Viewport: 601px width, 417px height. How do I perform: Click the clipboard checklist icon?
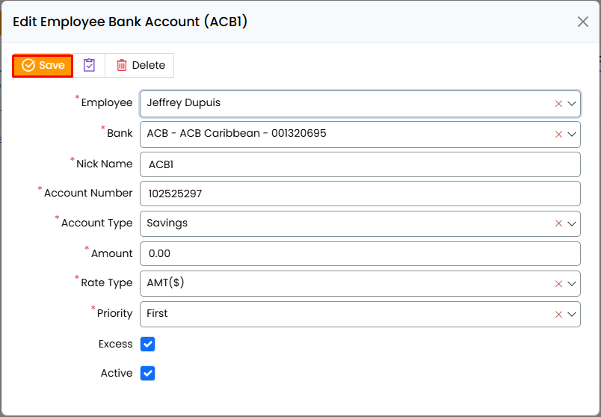point(89,65)
